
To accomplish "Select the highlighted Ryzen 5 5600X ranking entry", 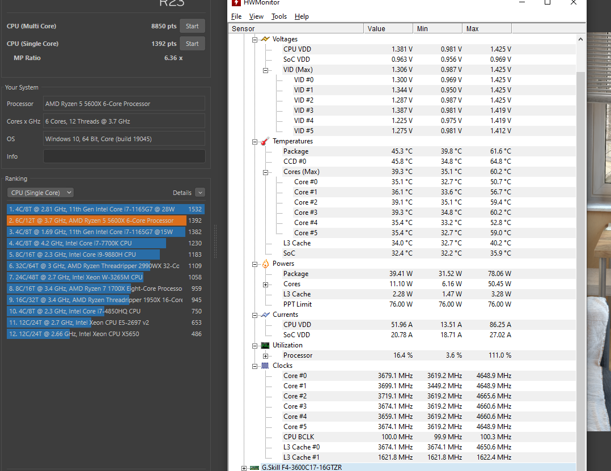I will click(x=105, y=220).
